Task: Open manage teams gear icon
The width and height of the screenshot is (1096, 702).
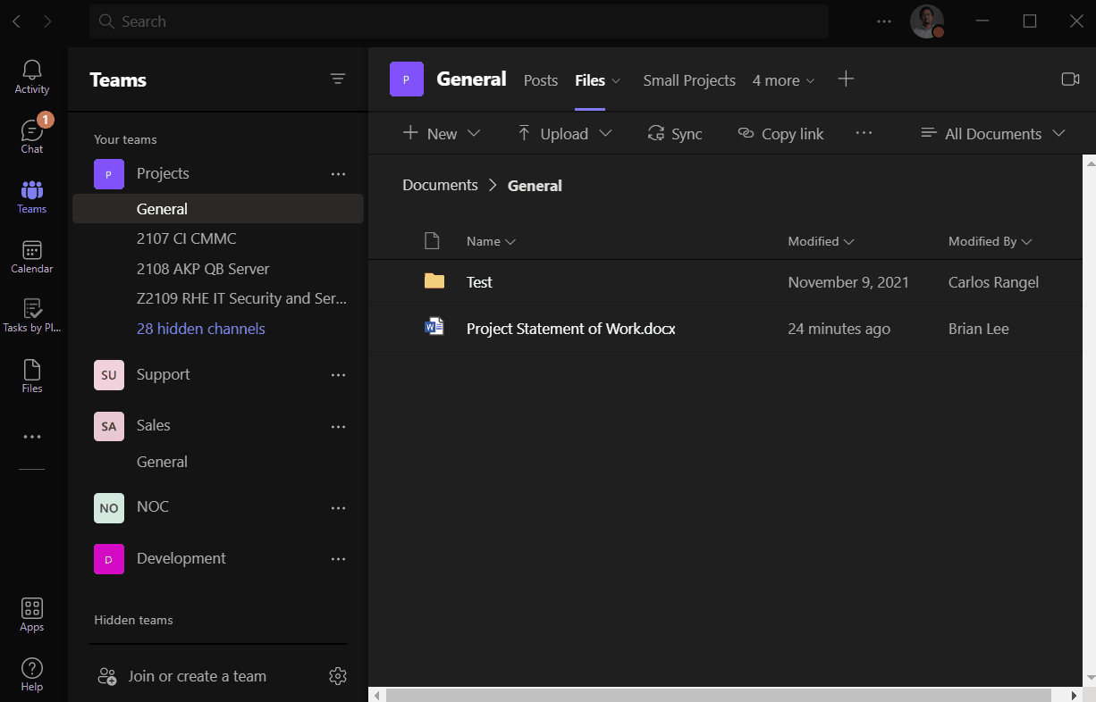Action: pyautogui.click(x=338, y=676)
